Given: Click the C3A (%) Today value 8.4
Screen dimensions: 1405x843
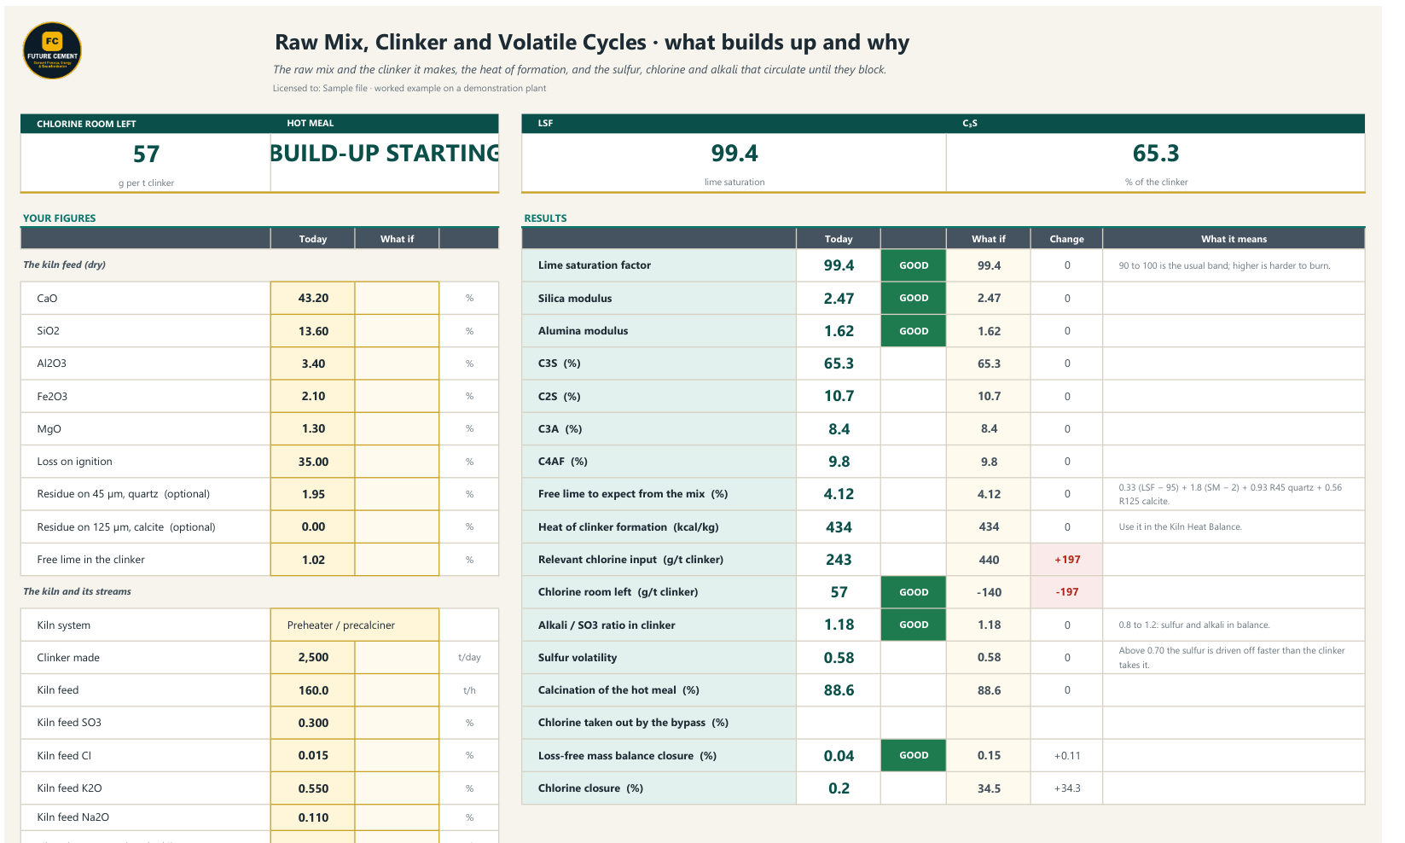Looking at the screenshot, I should click(838, 428).
